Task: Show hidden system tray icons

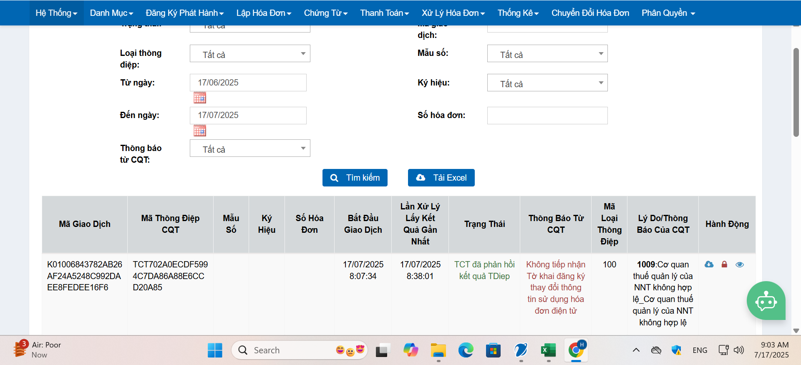Action: [x=636, y=350]
